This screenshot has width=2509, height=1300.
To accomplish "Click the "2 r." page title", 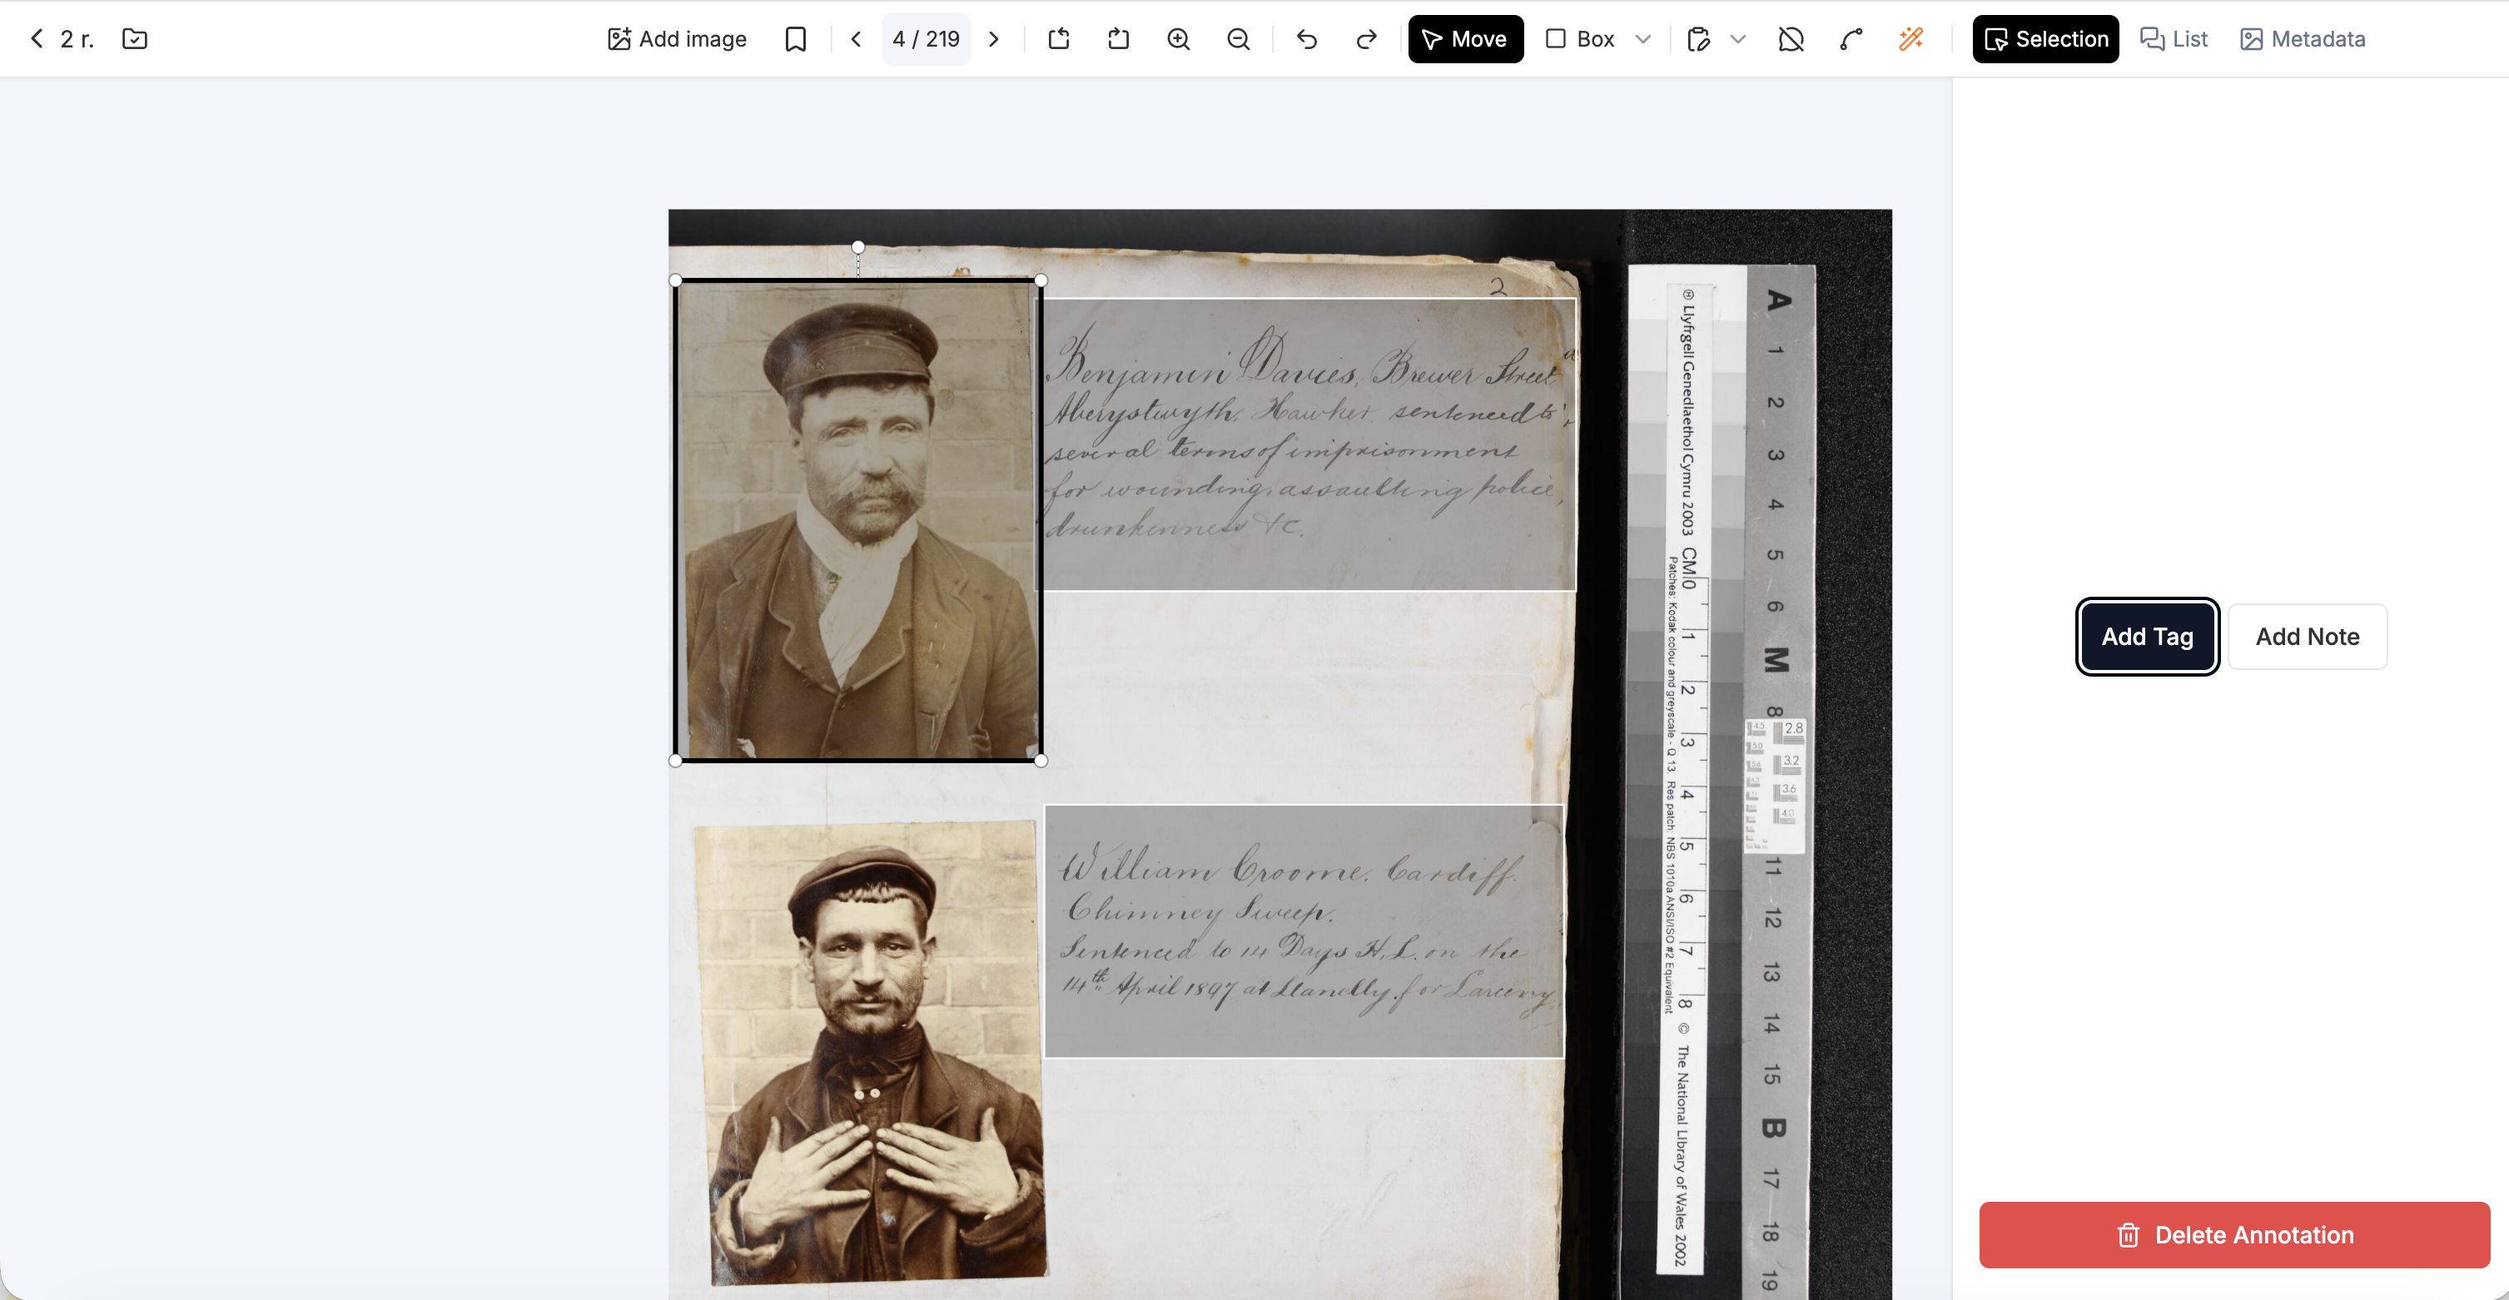I will click(77, 39).
